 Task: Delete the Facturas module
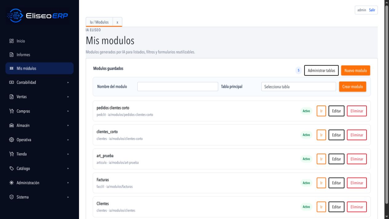357,183
